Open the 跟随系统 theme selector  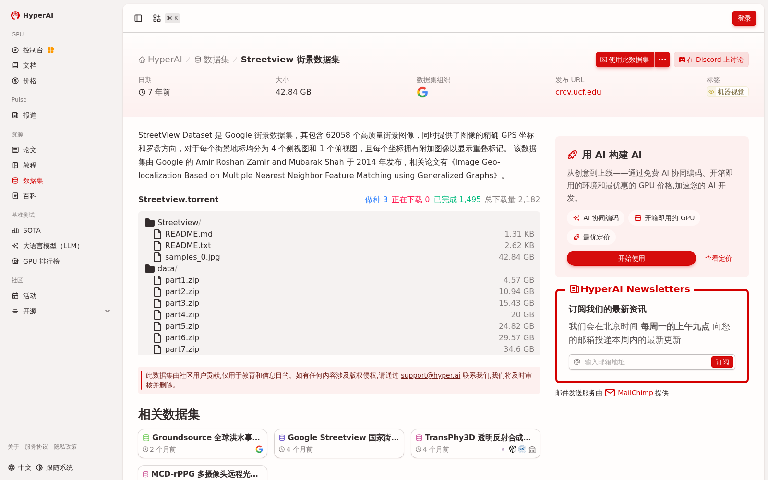click(x=54, y=468)
